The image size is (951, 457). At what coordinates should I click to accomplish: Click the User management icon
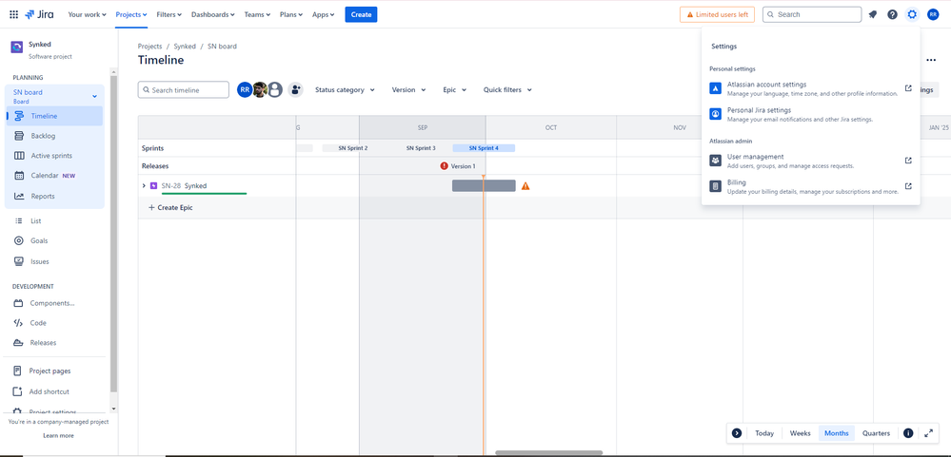(x=715, y=161)
